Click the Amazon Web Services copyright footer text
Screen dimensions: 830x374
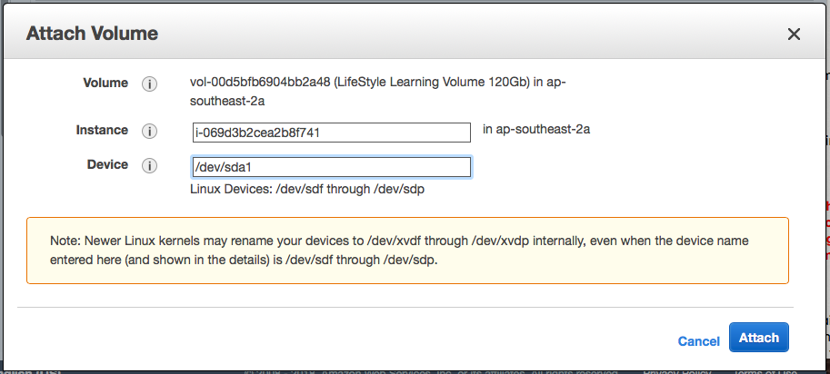430,371
